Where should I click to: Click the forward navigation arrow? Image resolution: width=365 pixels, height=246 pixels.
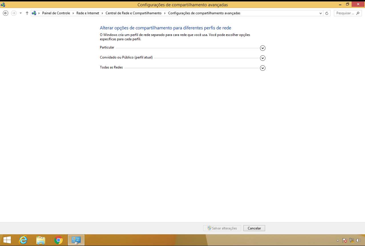coord(14,13)
